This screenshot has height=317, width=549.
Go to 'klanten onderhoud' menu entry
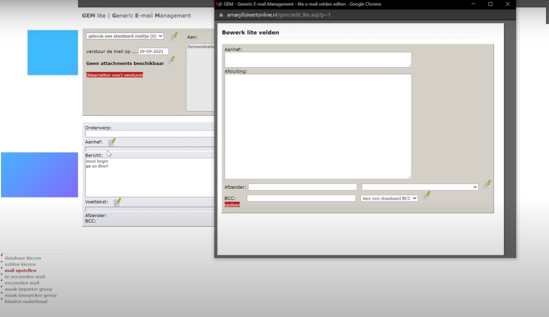[x=26, y=301]
